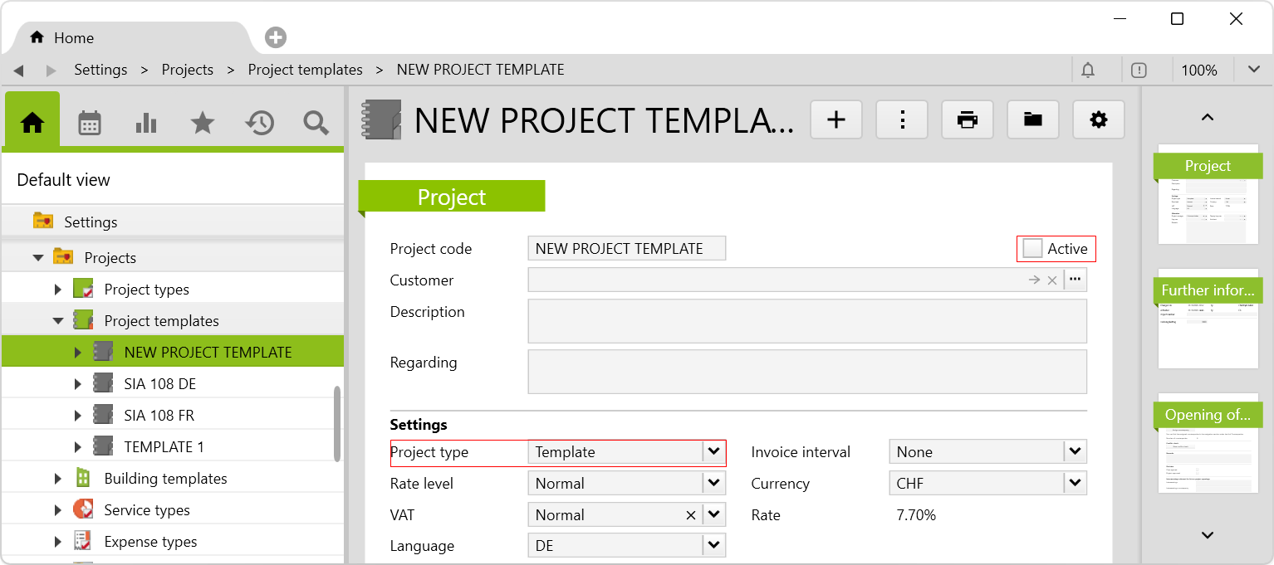The height and width of the screenshot is (565, 1274).
Task: Toggle the Active checkbox
Action: pyautogui.click(x=1033, y=248)
